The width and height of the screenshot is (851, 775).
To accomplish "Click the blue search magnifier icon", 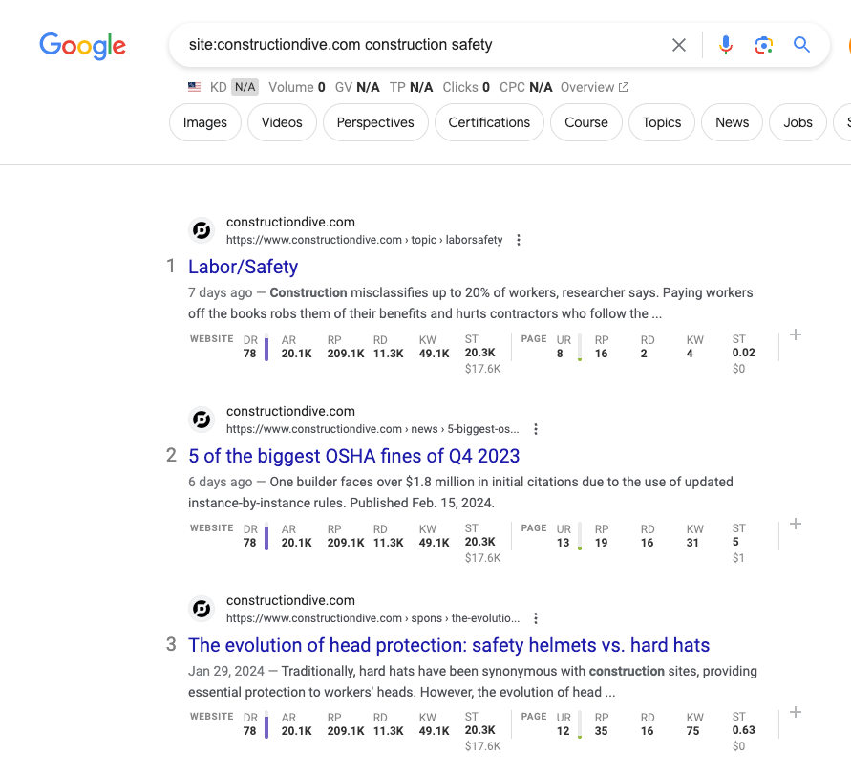I will [x=801, y=44].
